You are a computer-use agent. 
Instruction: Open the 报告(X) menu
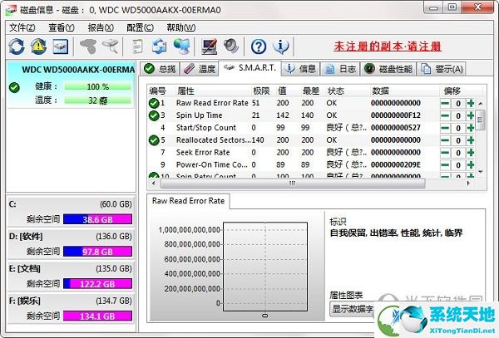coord(101,27)
